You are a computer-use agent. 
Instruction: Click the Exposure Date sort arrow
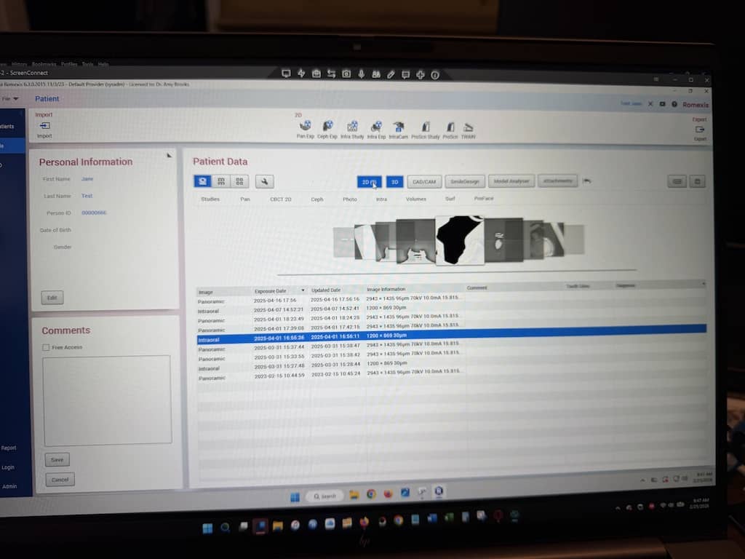(x=303, y=290)
